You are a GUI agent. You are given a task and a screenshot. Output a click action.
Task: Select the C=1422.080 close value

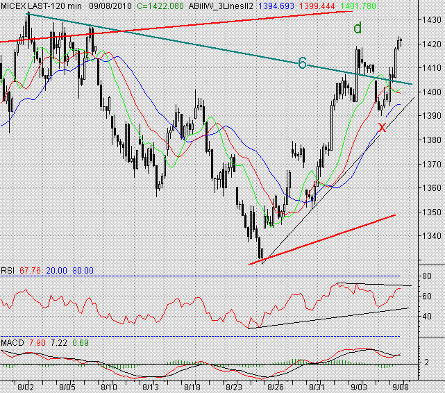[160, 6]
